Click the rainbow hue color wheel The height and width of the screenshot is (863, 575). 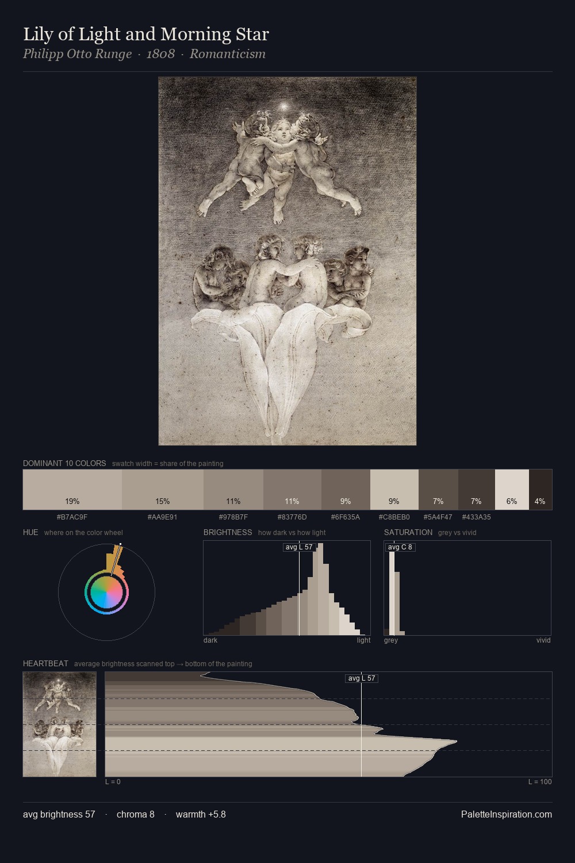106,592
